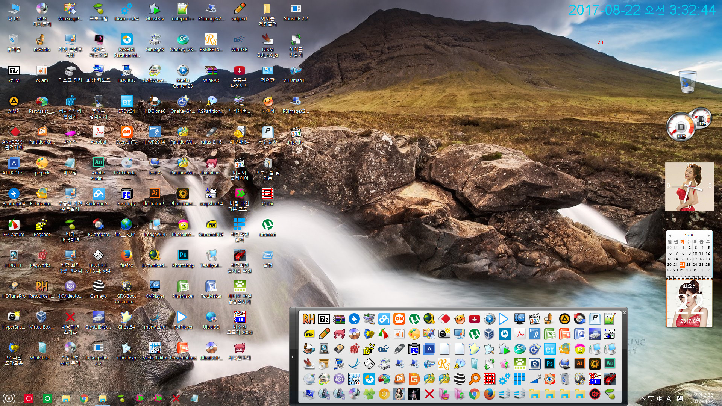The image size is (722, 406).
Task: Launch notepad++ from the desktop
Action: (183, 12)
